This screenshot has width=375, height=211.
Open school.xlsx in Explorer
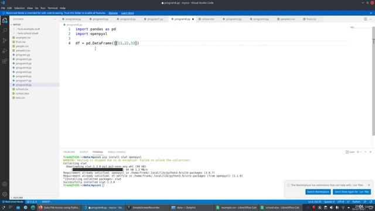click(x=22, y=94)
